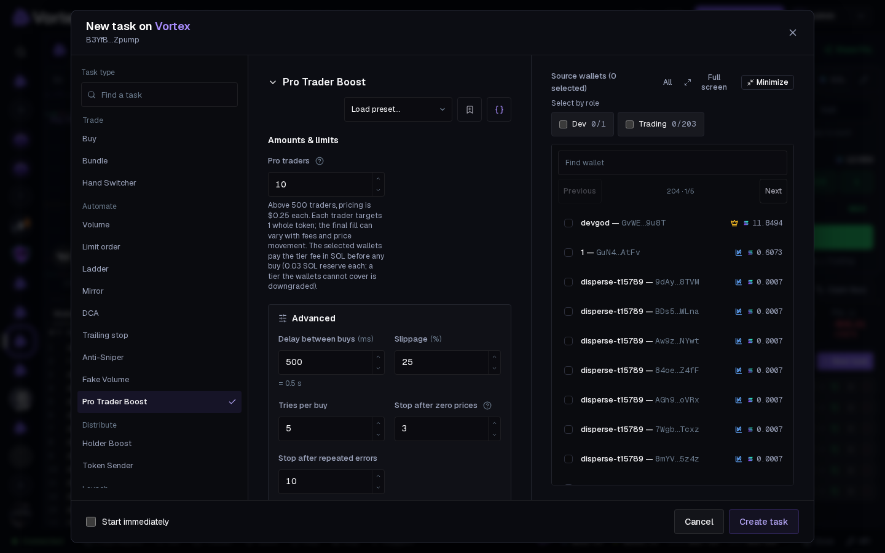Click the crown icon on devgod wallet
885x553 pixels.
pos(734,223)
